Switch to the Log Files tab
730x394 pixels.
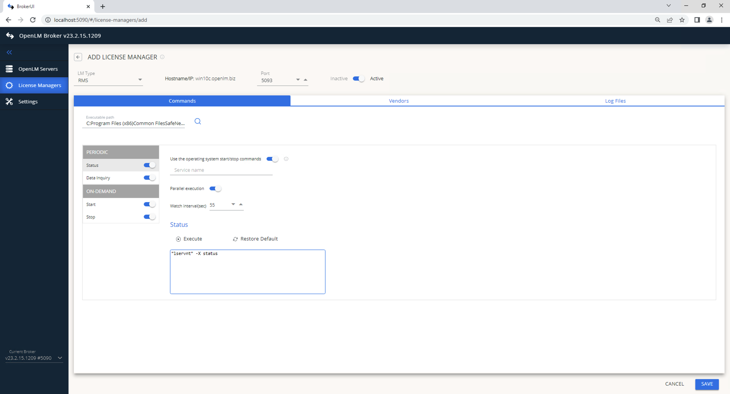coord(615,101)
